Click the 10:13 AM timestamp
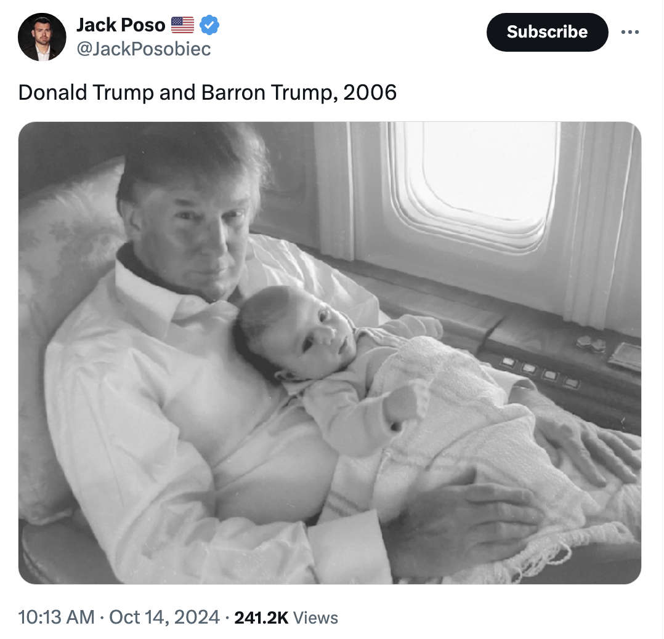This screenshot has width=664, height=639. (57, 617)
